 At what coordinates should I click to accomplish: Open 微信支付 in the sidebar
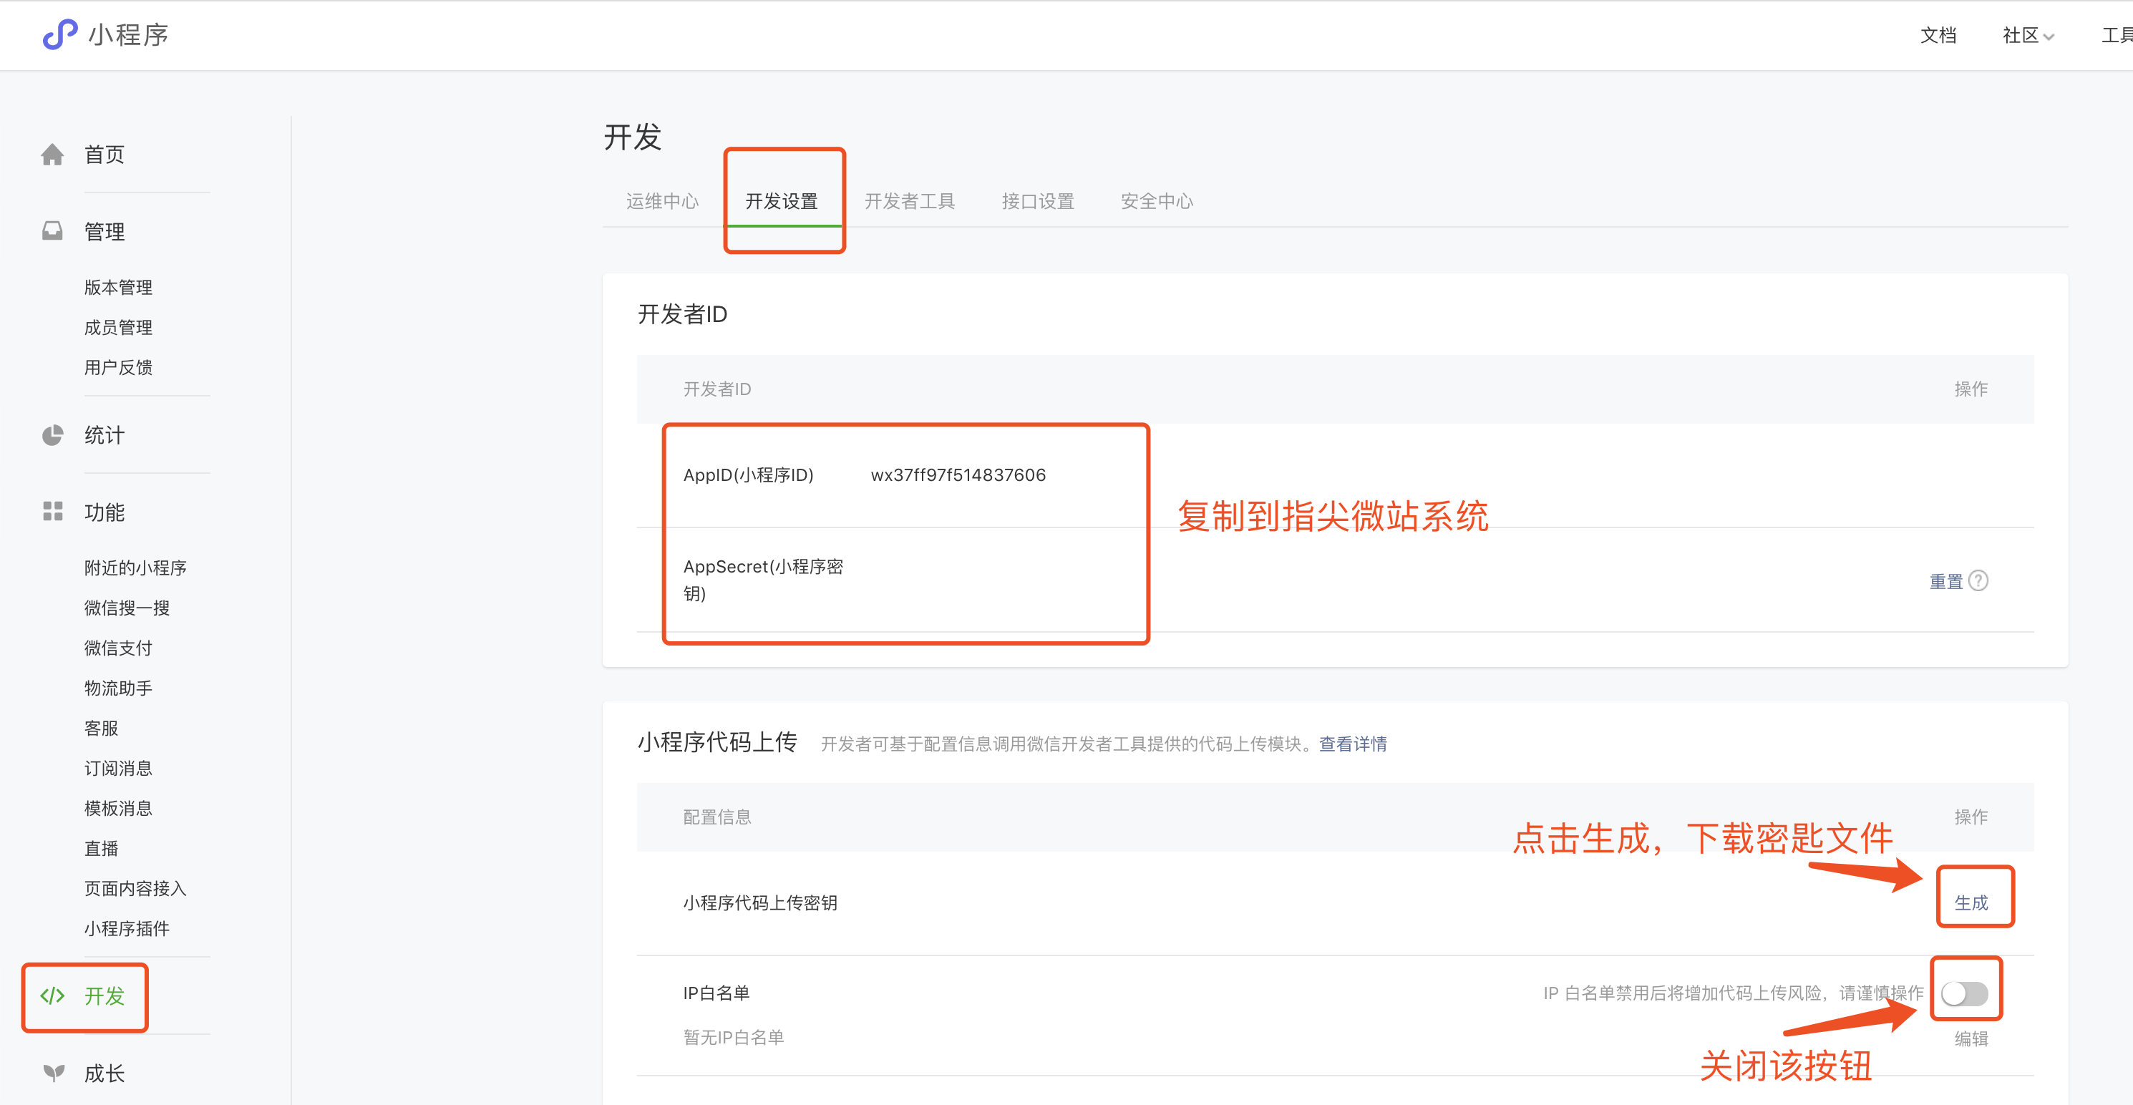117,647
